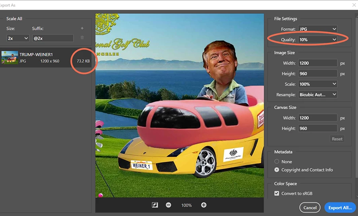Click the 1200 x 960 dimensions text
The height and width of the screenshot is (216, 358).
[x=50, y=61]
